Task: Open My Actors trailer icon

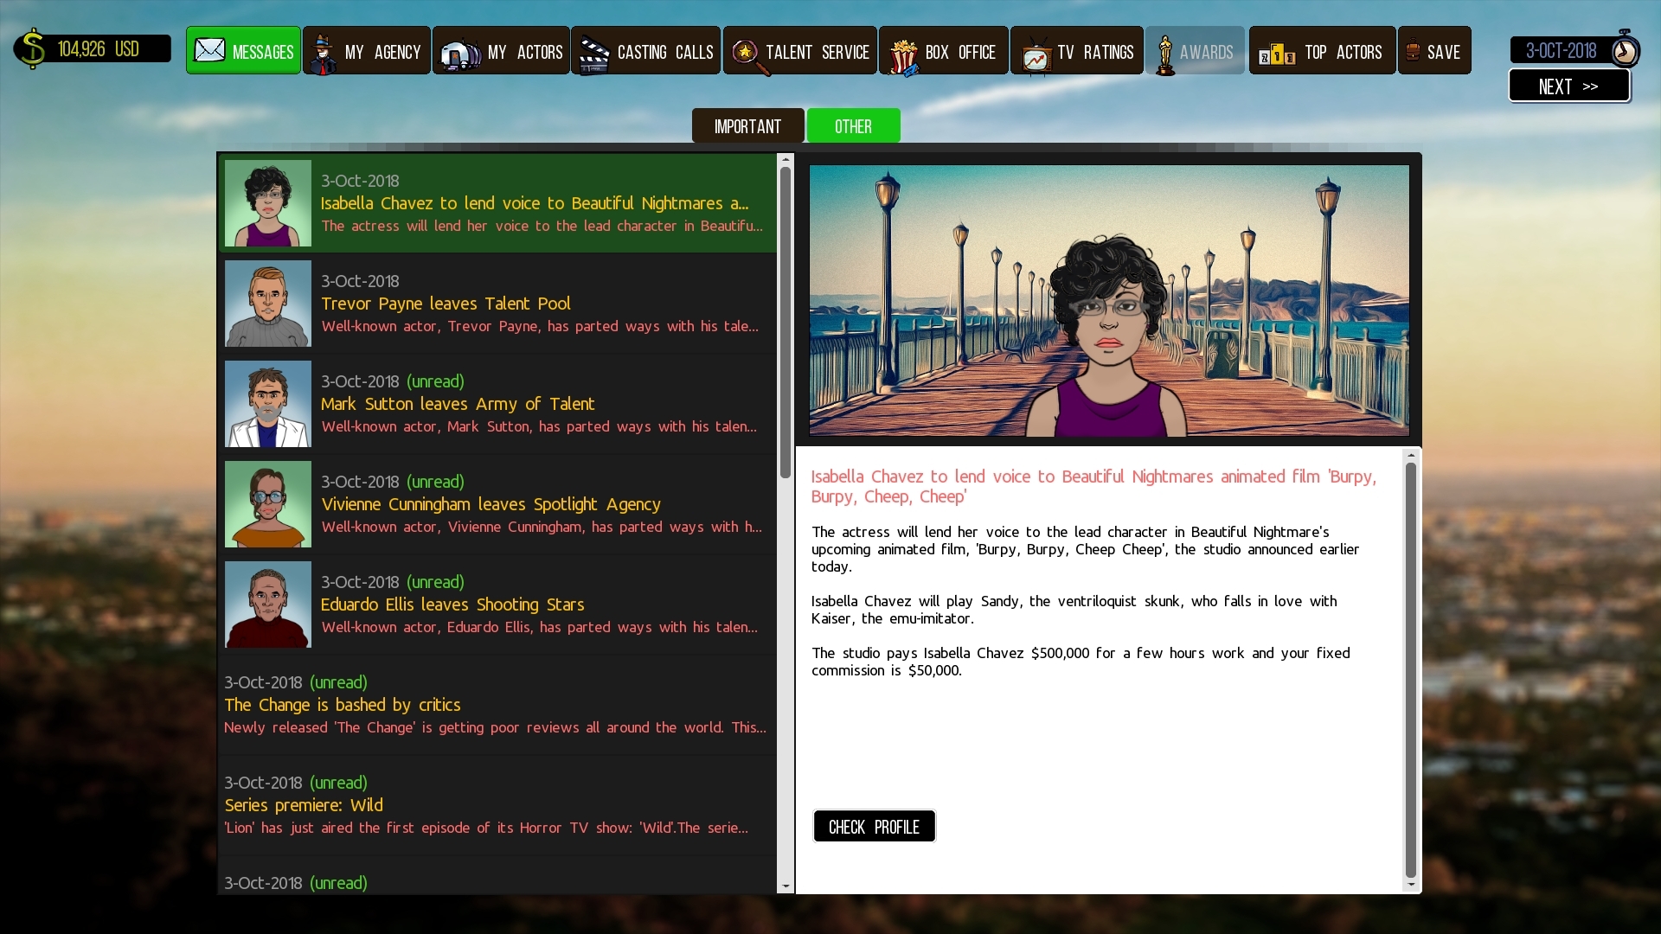Action: [460, 54]
